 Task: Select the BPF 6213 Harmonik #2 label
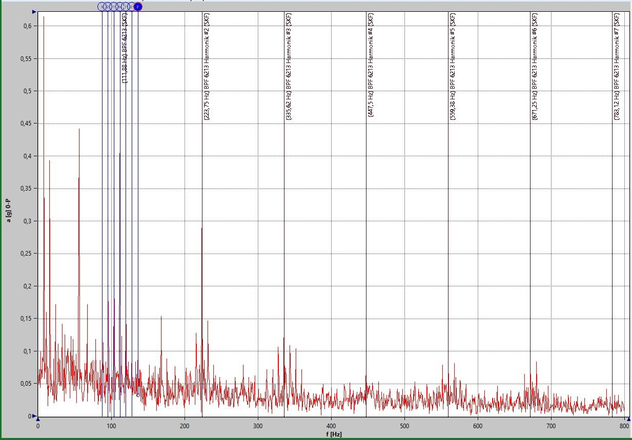207,67
